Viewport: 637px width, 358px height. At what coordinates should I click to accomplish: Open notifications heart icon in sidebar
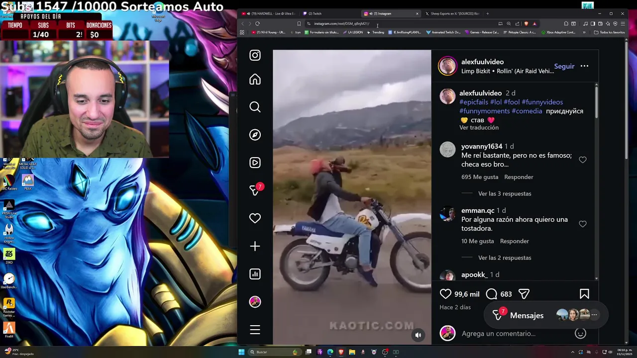pos(255,218)
